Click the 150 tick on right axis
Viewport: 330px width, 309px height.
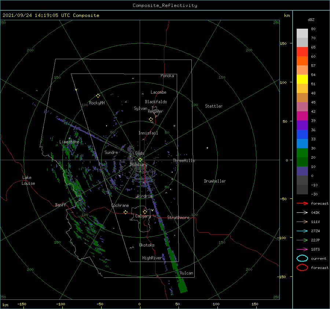(283, 43)
